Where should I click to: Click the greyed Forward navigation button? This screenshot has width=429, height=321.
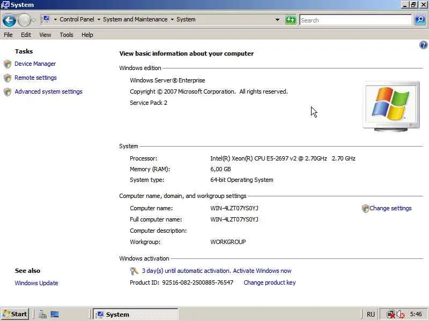24,20
